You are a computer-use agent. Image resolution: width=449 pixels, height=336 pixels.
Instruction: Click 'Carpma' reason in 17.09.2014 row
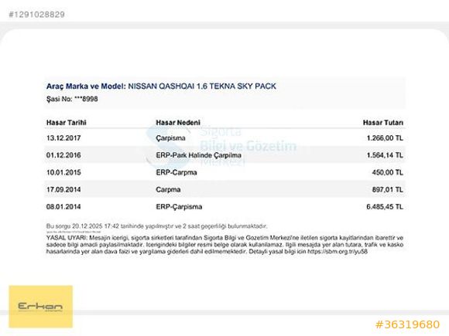point(168,190)
